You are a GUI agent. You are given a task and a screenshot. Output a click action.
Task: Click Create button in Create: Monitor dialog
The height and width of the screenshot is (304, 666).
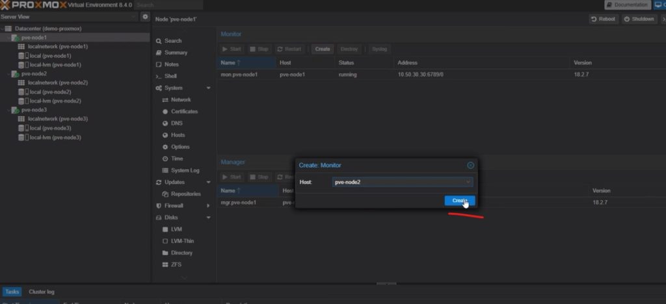460,201
